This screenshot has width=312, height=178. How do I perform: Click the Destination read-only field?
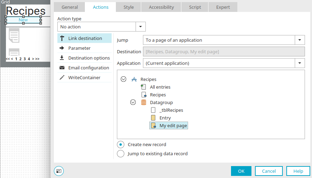tap(224, 52)
